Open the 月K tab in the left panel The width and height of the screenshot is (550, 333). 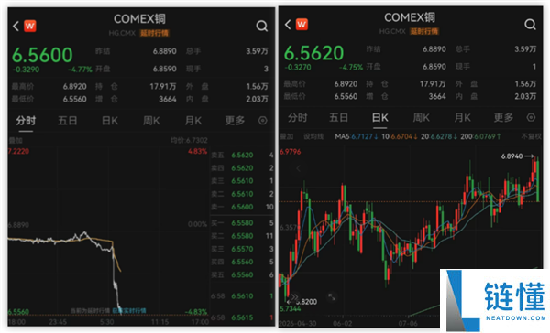[x=193, y=121]
